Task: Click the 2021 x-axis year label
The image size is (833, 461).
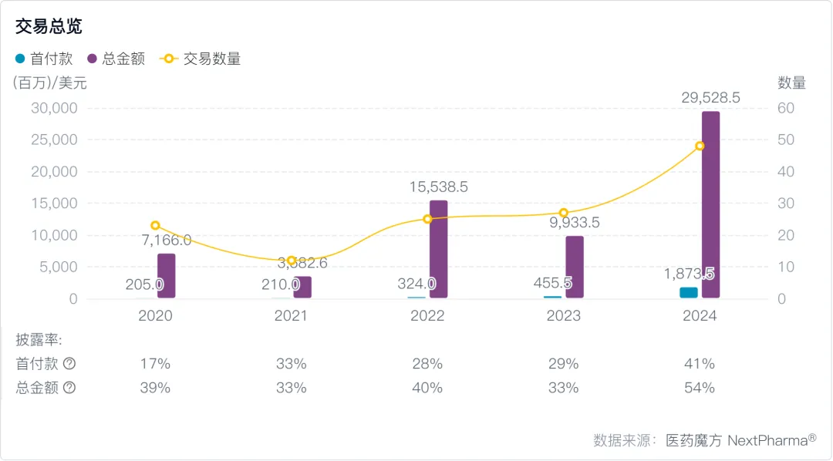Action: 291,316
